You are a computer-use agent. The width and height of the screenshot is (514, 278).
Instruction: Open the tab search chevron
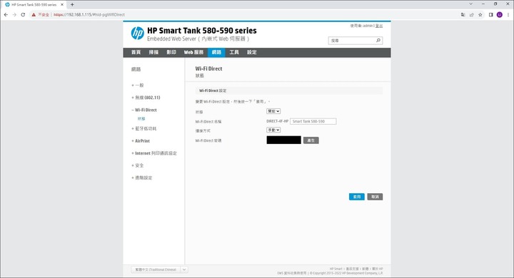click(470, 4)
